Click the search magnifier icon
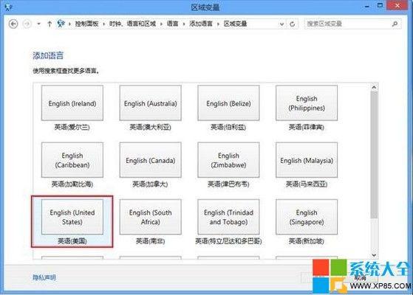 tap(395, 24)
